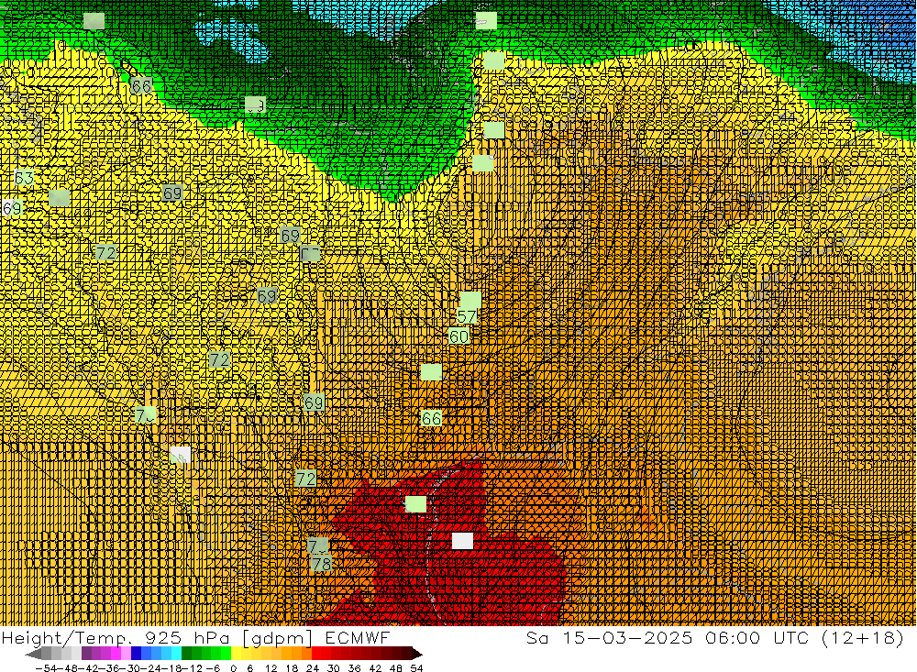This screenshot has height=672, width=917.
Task: Click the 'Height/Temp. 925 hPa [gdpm] ECMWF' title
Action: tap(195, 637)
